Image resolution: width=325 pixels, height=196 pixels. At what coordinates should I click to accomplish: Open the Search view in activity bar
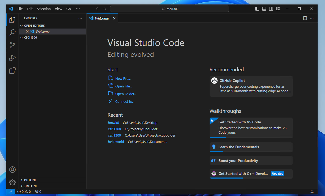point(12,32)
